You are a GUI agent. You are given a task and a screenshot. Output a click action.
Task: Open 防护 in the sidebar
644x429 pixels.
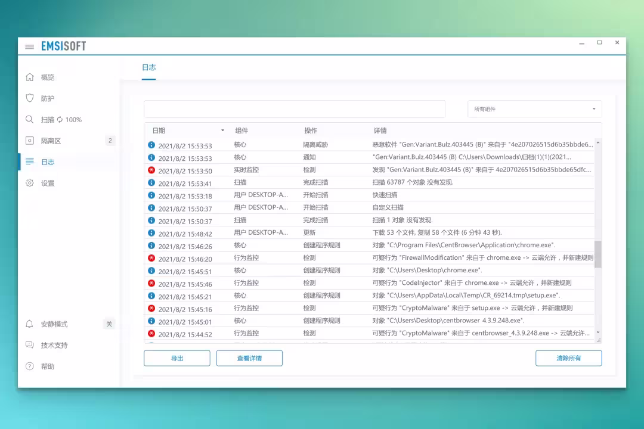pyautogui.click(x=48, y=98)
